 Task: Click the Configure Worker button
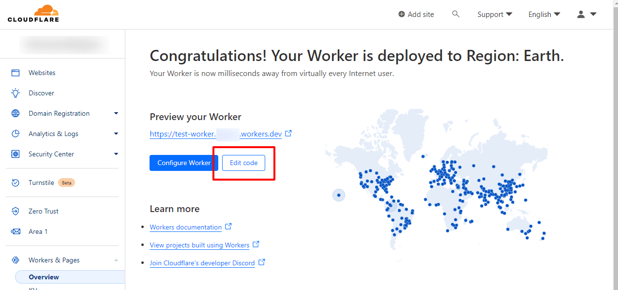184,163
